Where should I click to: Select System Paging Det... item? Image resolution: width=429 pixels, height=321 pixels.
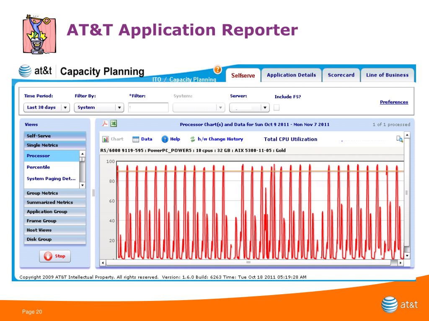(52, 179)
